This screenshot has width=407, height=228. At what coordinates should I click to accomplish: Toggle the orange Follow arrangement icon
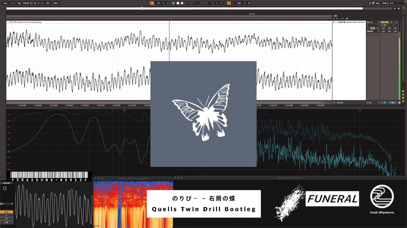pos(152,3)
